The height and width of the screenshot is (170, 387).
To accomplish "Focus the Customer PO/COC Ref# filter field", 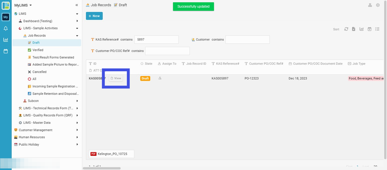I will click(x=167, y=51).
